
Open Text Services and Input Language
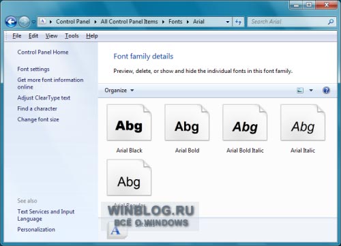46,215
